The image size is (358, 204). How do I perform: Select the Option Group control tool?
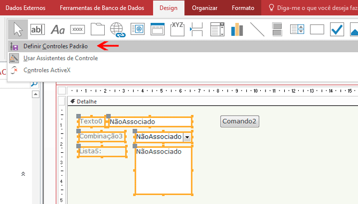point(177,29)
